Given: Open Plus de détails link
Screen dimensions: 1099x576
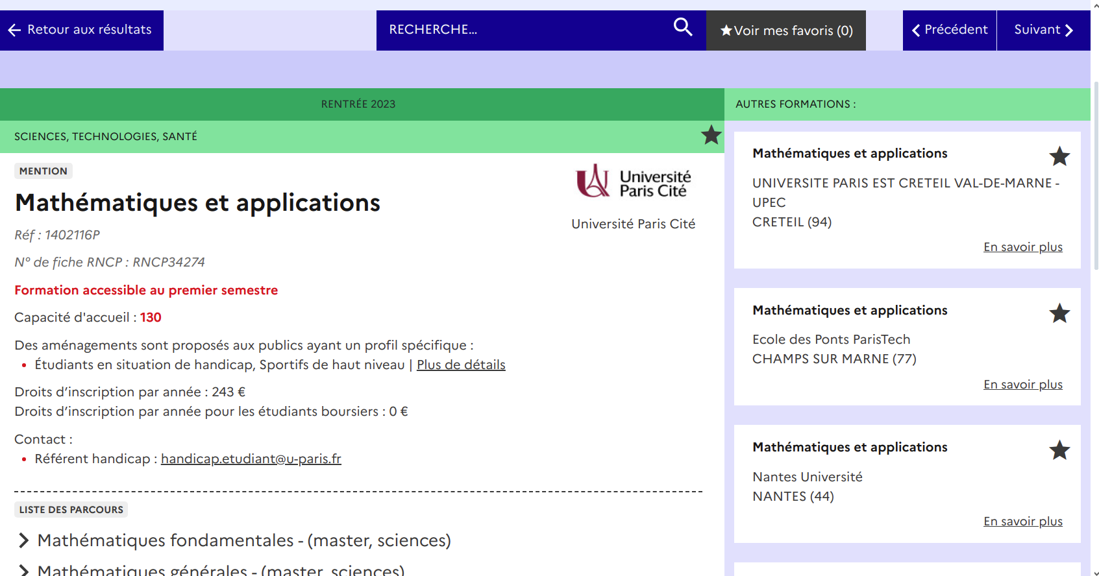Looking at the screenshot, I should [461, 365].
